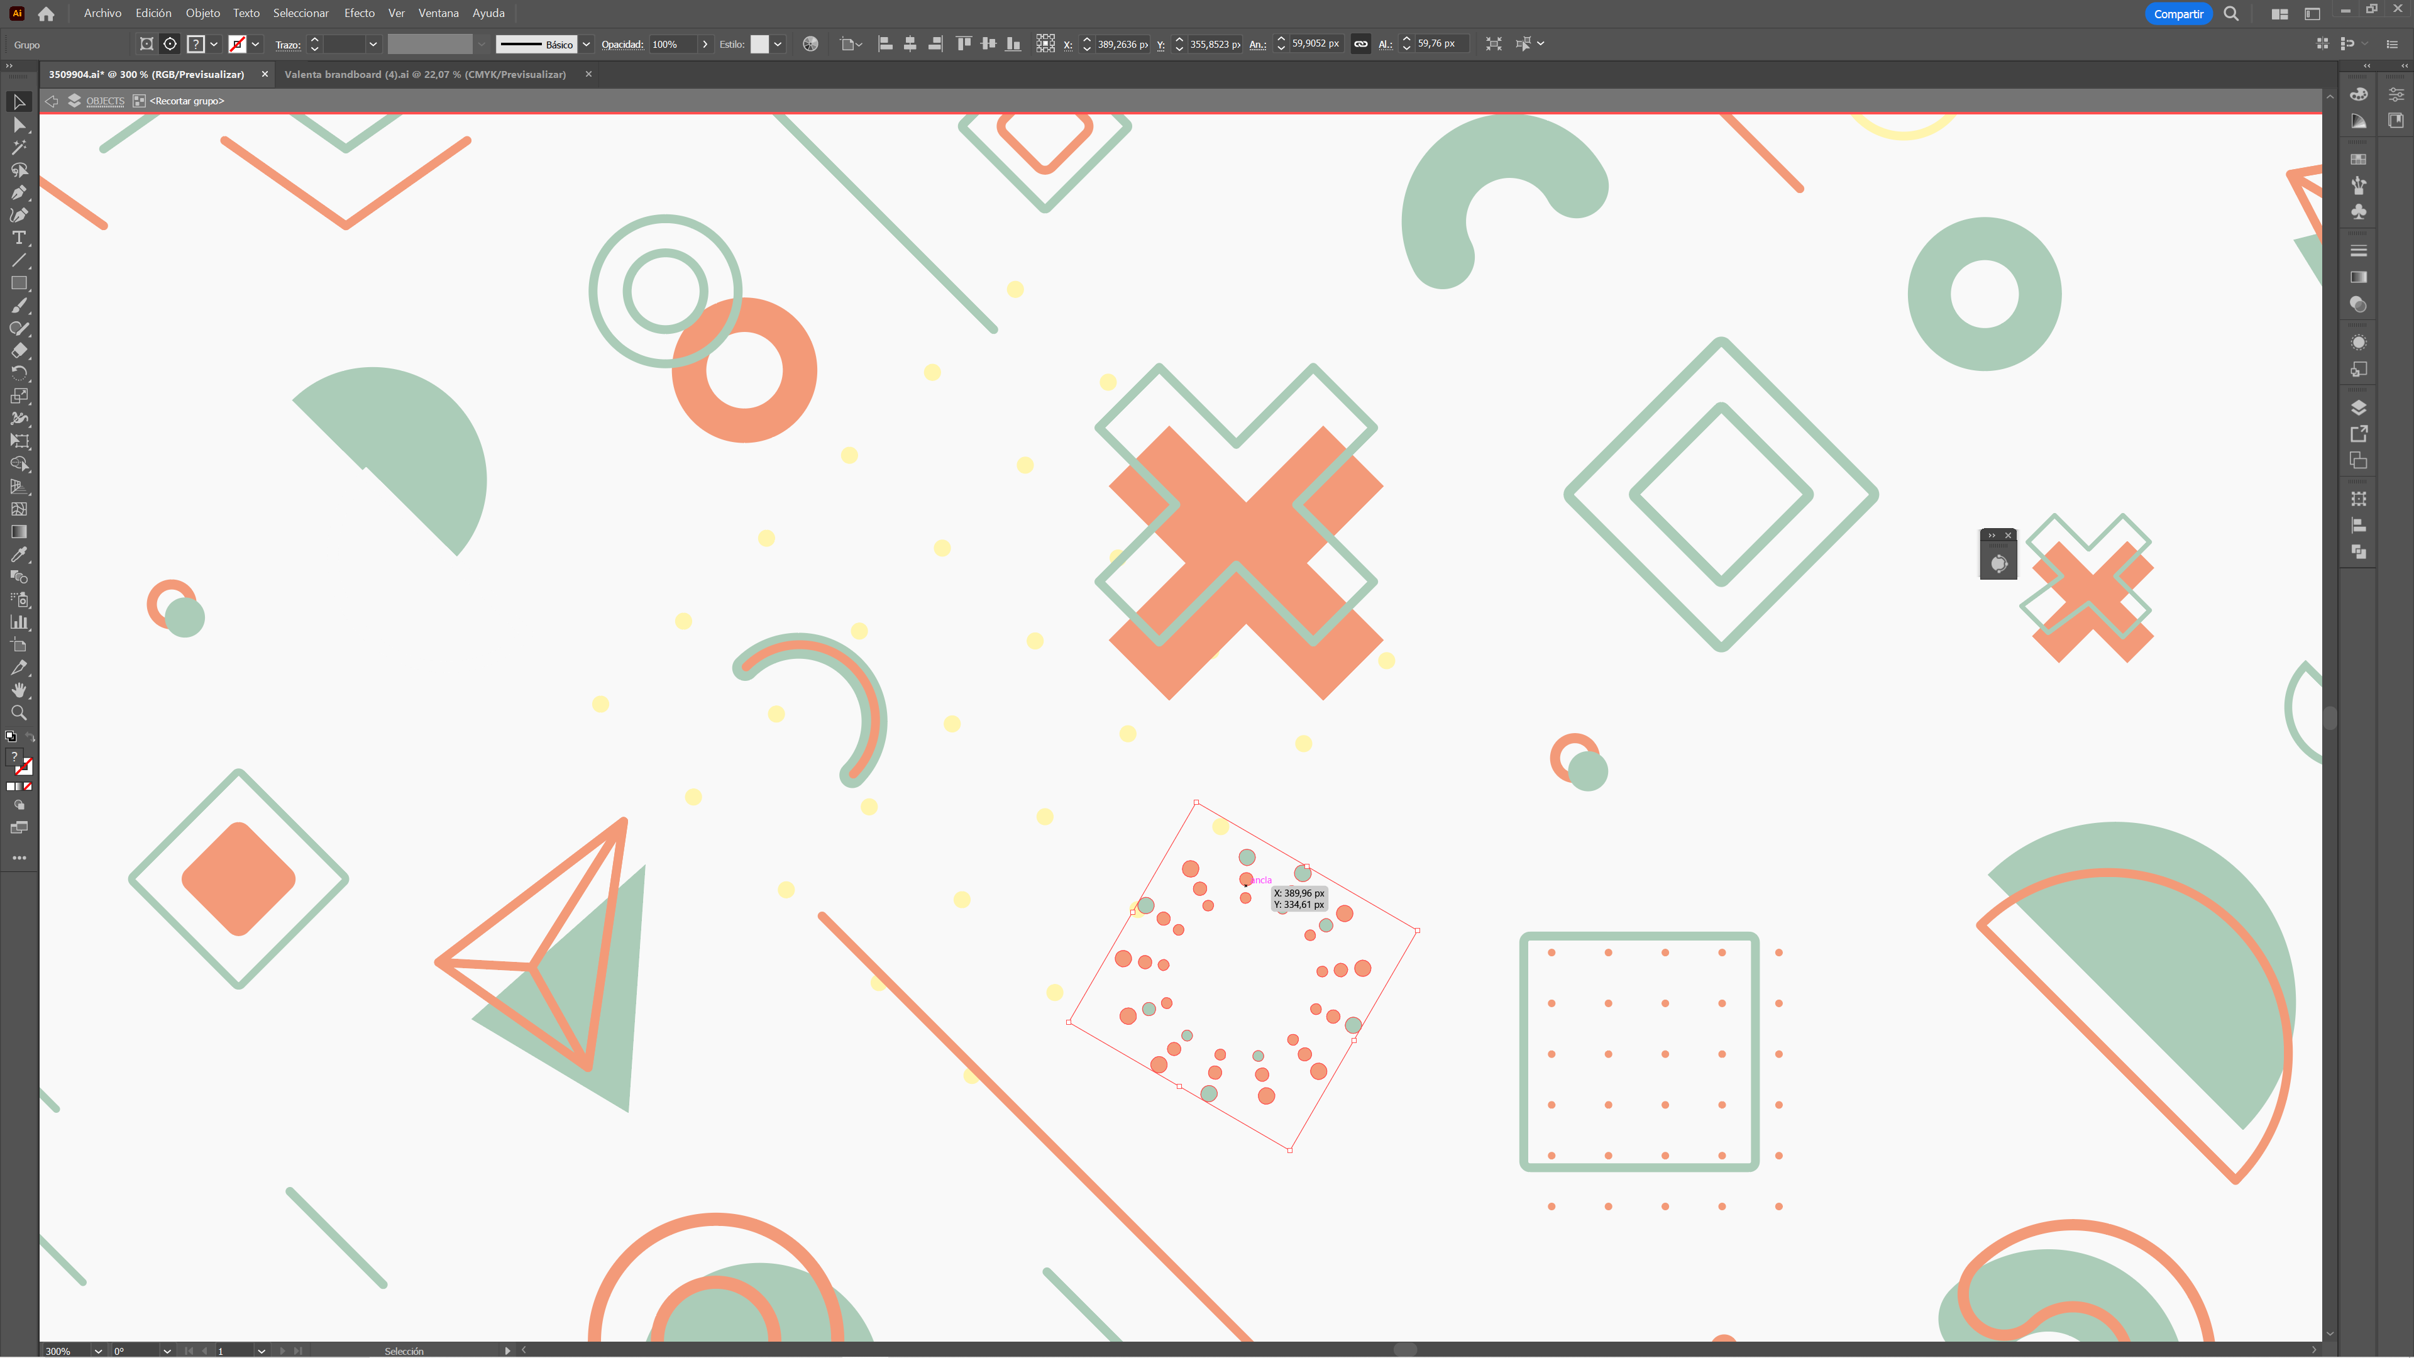Image resolution: width=2414 pixels, height=1358 pixels.
Task: Open zoom level dropdown at 300%
Action: (97, 1350)
